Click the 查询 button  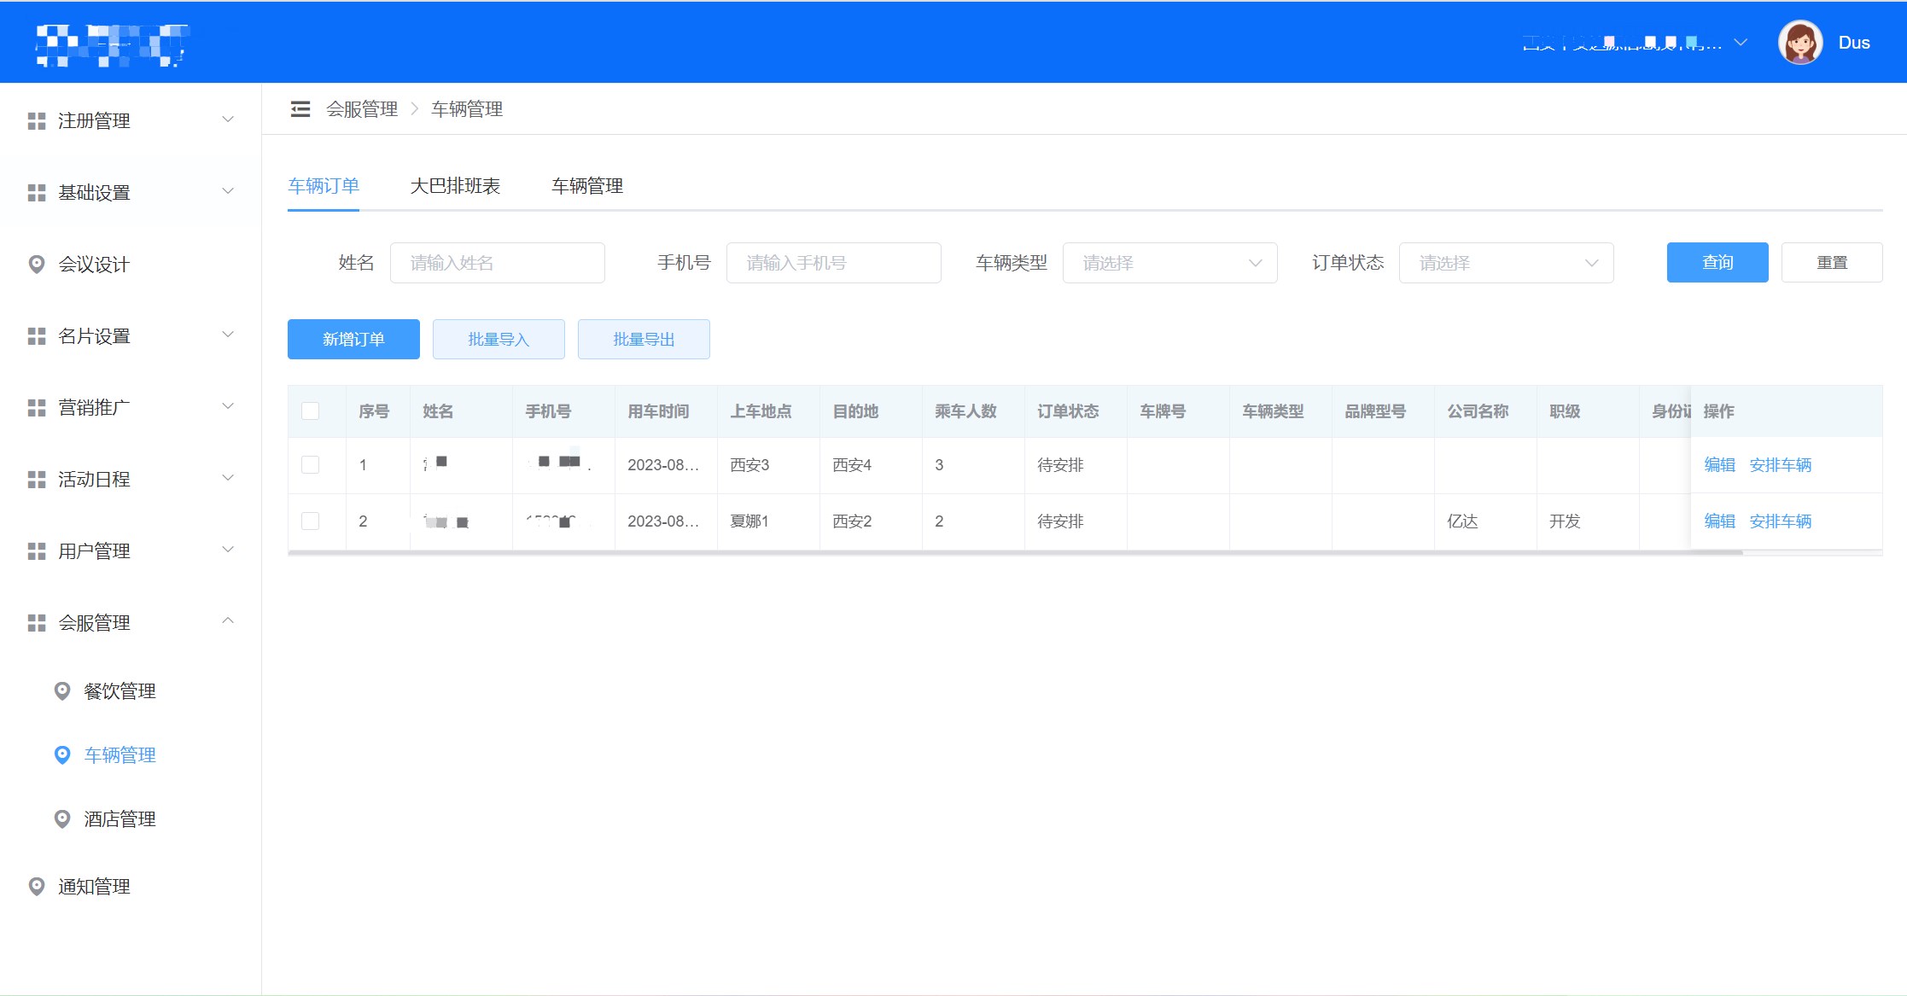(x=1717, y=263)
